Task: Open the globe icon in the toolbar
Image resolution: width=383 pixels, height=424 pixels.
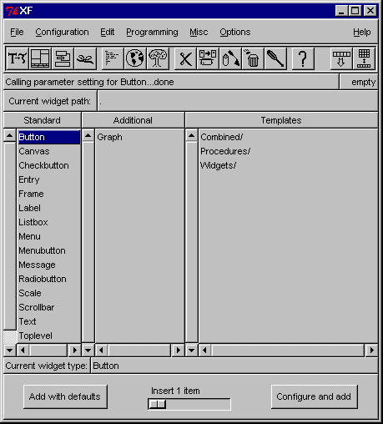Action: click(x=135, y=58)
